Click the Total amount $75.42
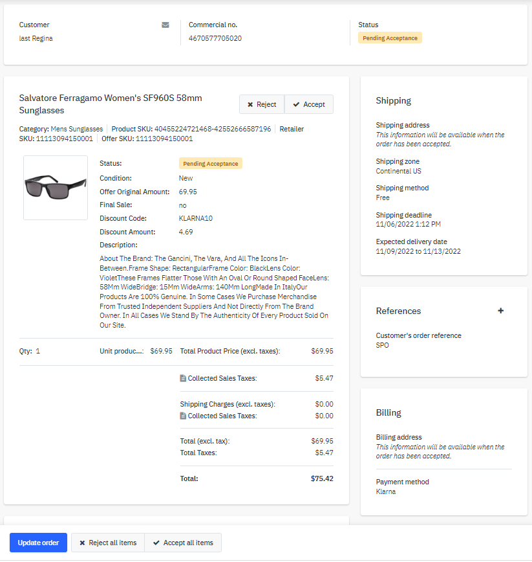This screenshot has height=562, width=532. click(x=322, y=478)
